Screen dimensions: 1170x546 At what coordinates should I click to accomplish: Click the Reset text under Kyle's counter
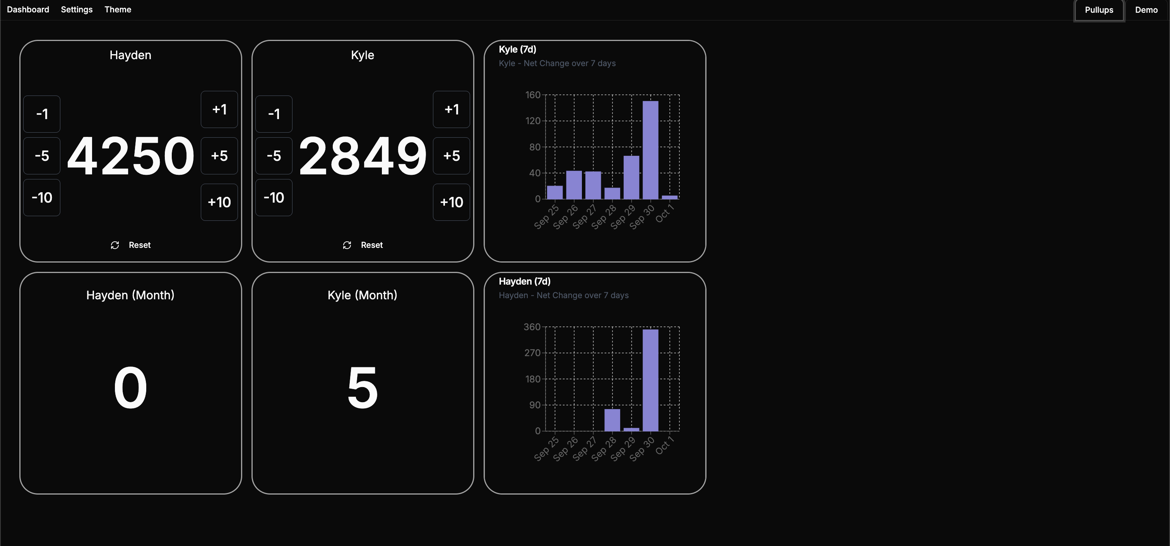click(x=371, y=245)
